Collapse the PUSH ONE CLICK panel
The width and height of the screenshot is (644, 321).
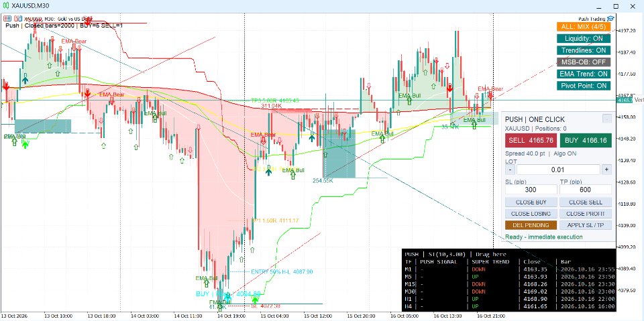pos(606,119)
